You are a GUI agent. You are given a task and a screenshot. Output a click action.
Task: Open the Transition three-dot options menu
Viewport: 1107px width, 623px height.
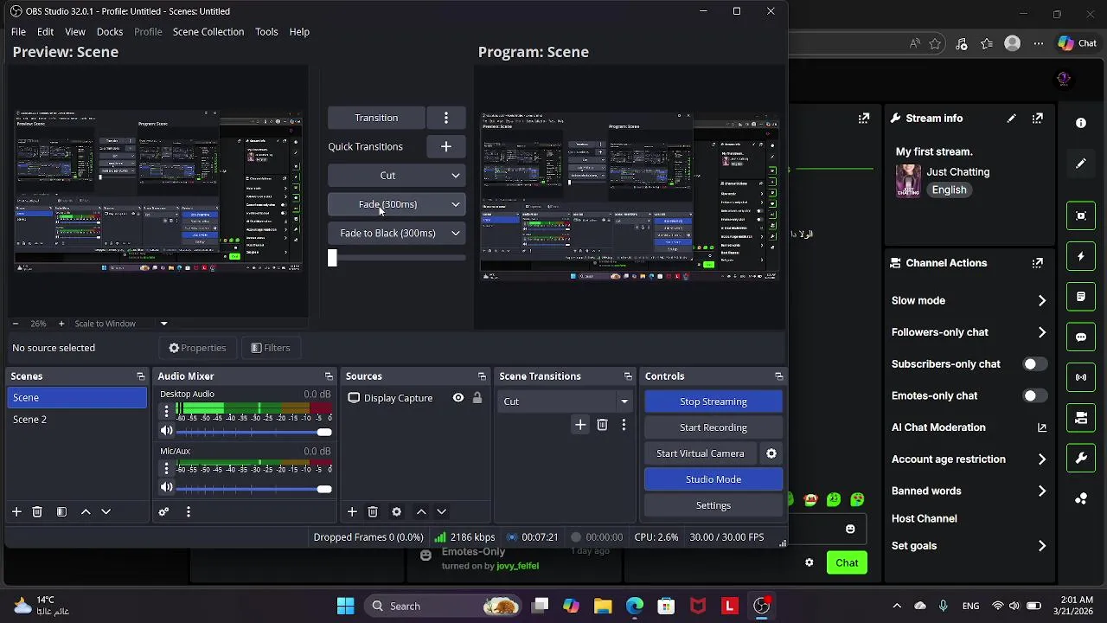tap(446, 118)
